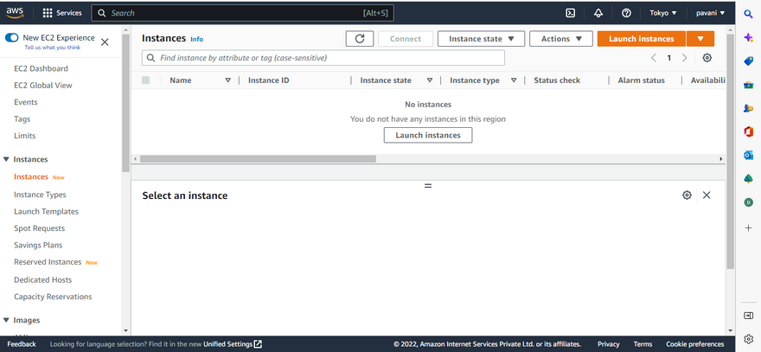Expand the Actions dropdown menu
The image size is (761, 352).
click(x=561, y=39)
